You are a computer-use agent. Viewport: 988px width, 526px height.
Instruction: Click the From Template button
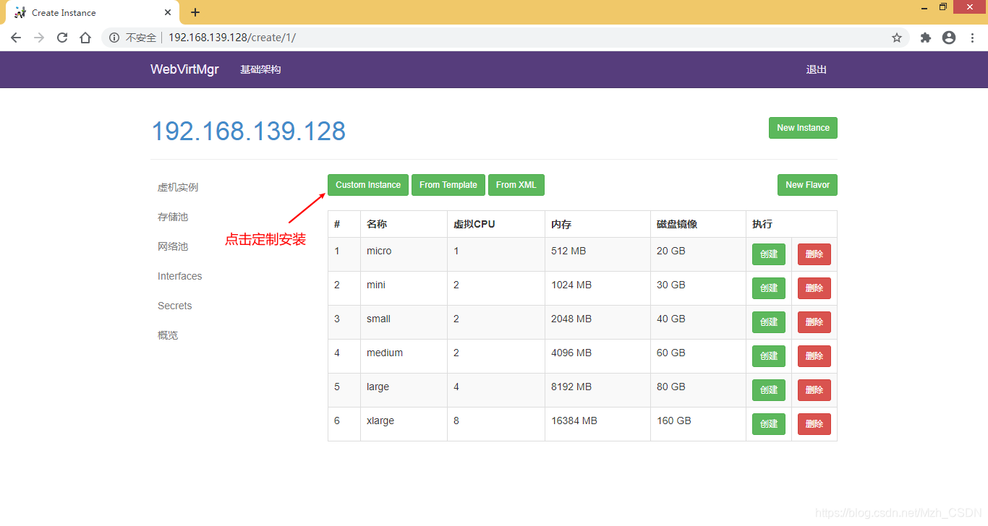(x=448, y=185)
